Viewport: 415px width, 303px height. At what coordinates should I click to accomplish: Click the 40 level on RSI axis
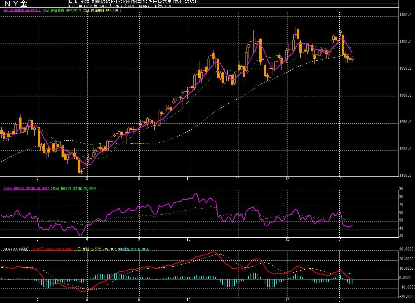click(401, 228)
